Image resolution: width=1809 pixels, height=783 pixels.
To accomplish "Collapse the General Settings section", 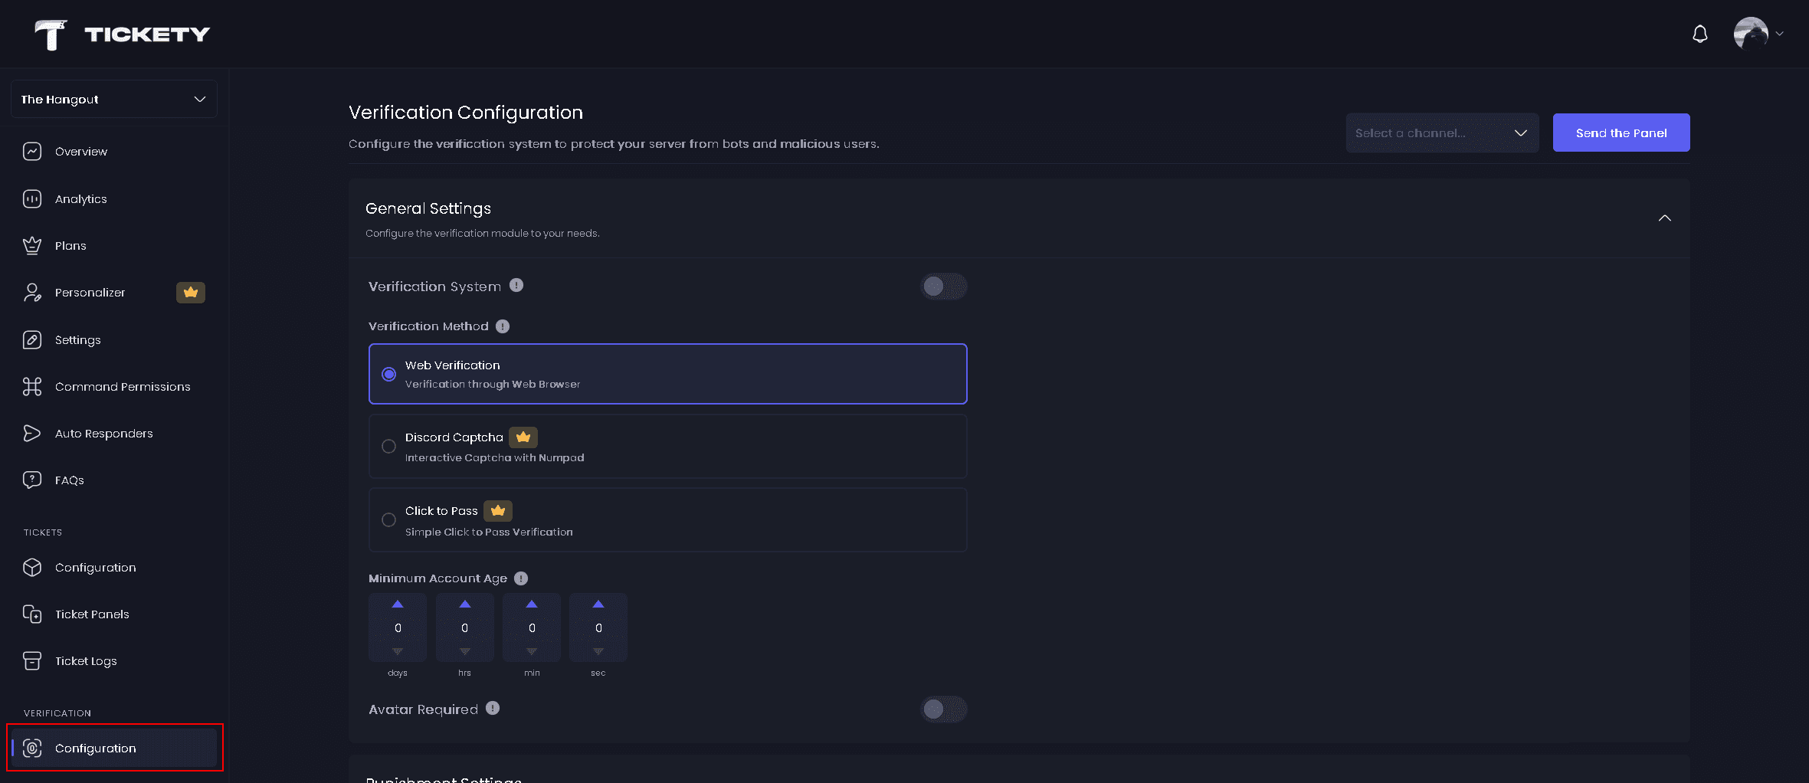I will tap(1664, 218).
